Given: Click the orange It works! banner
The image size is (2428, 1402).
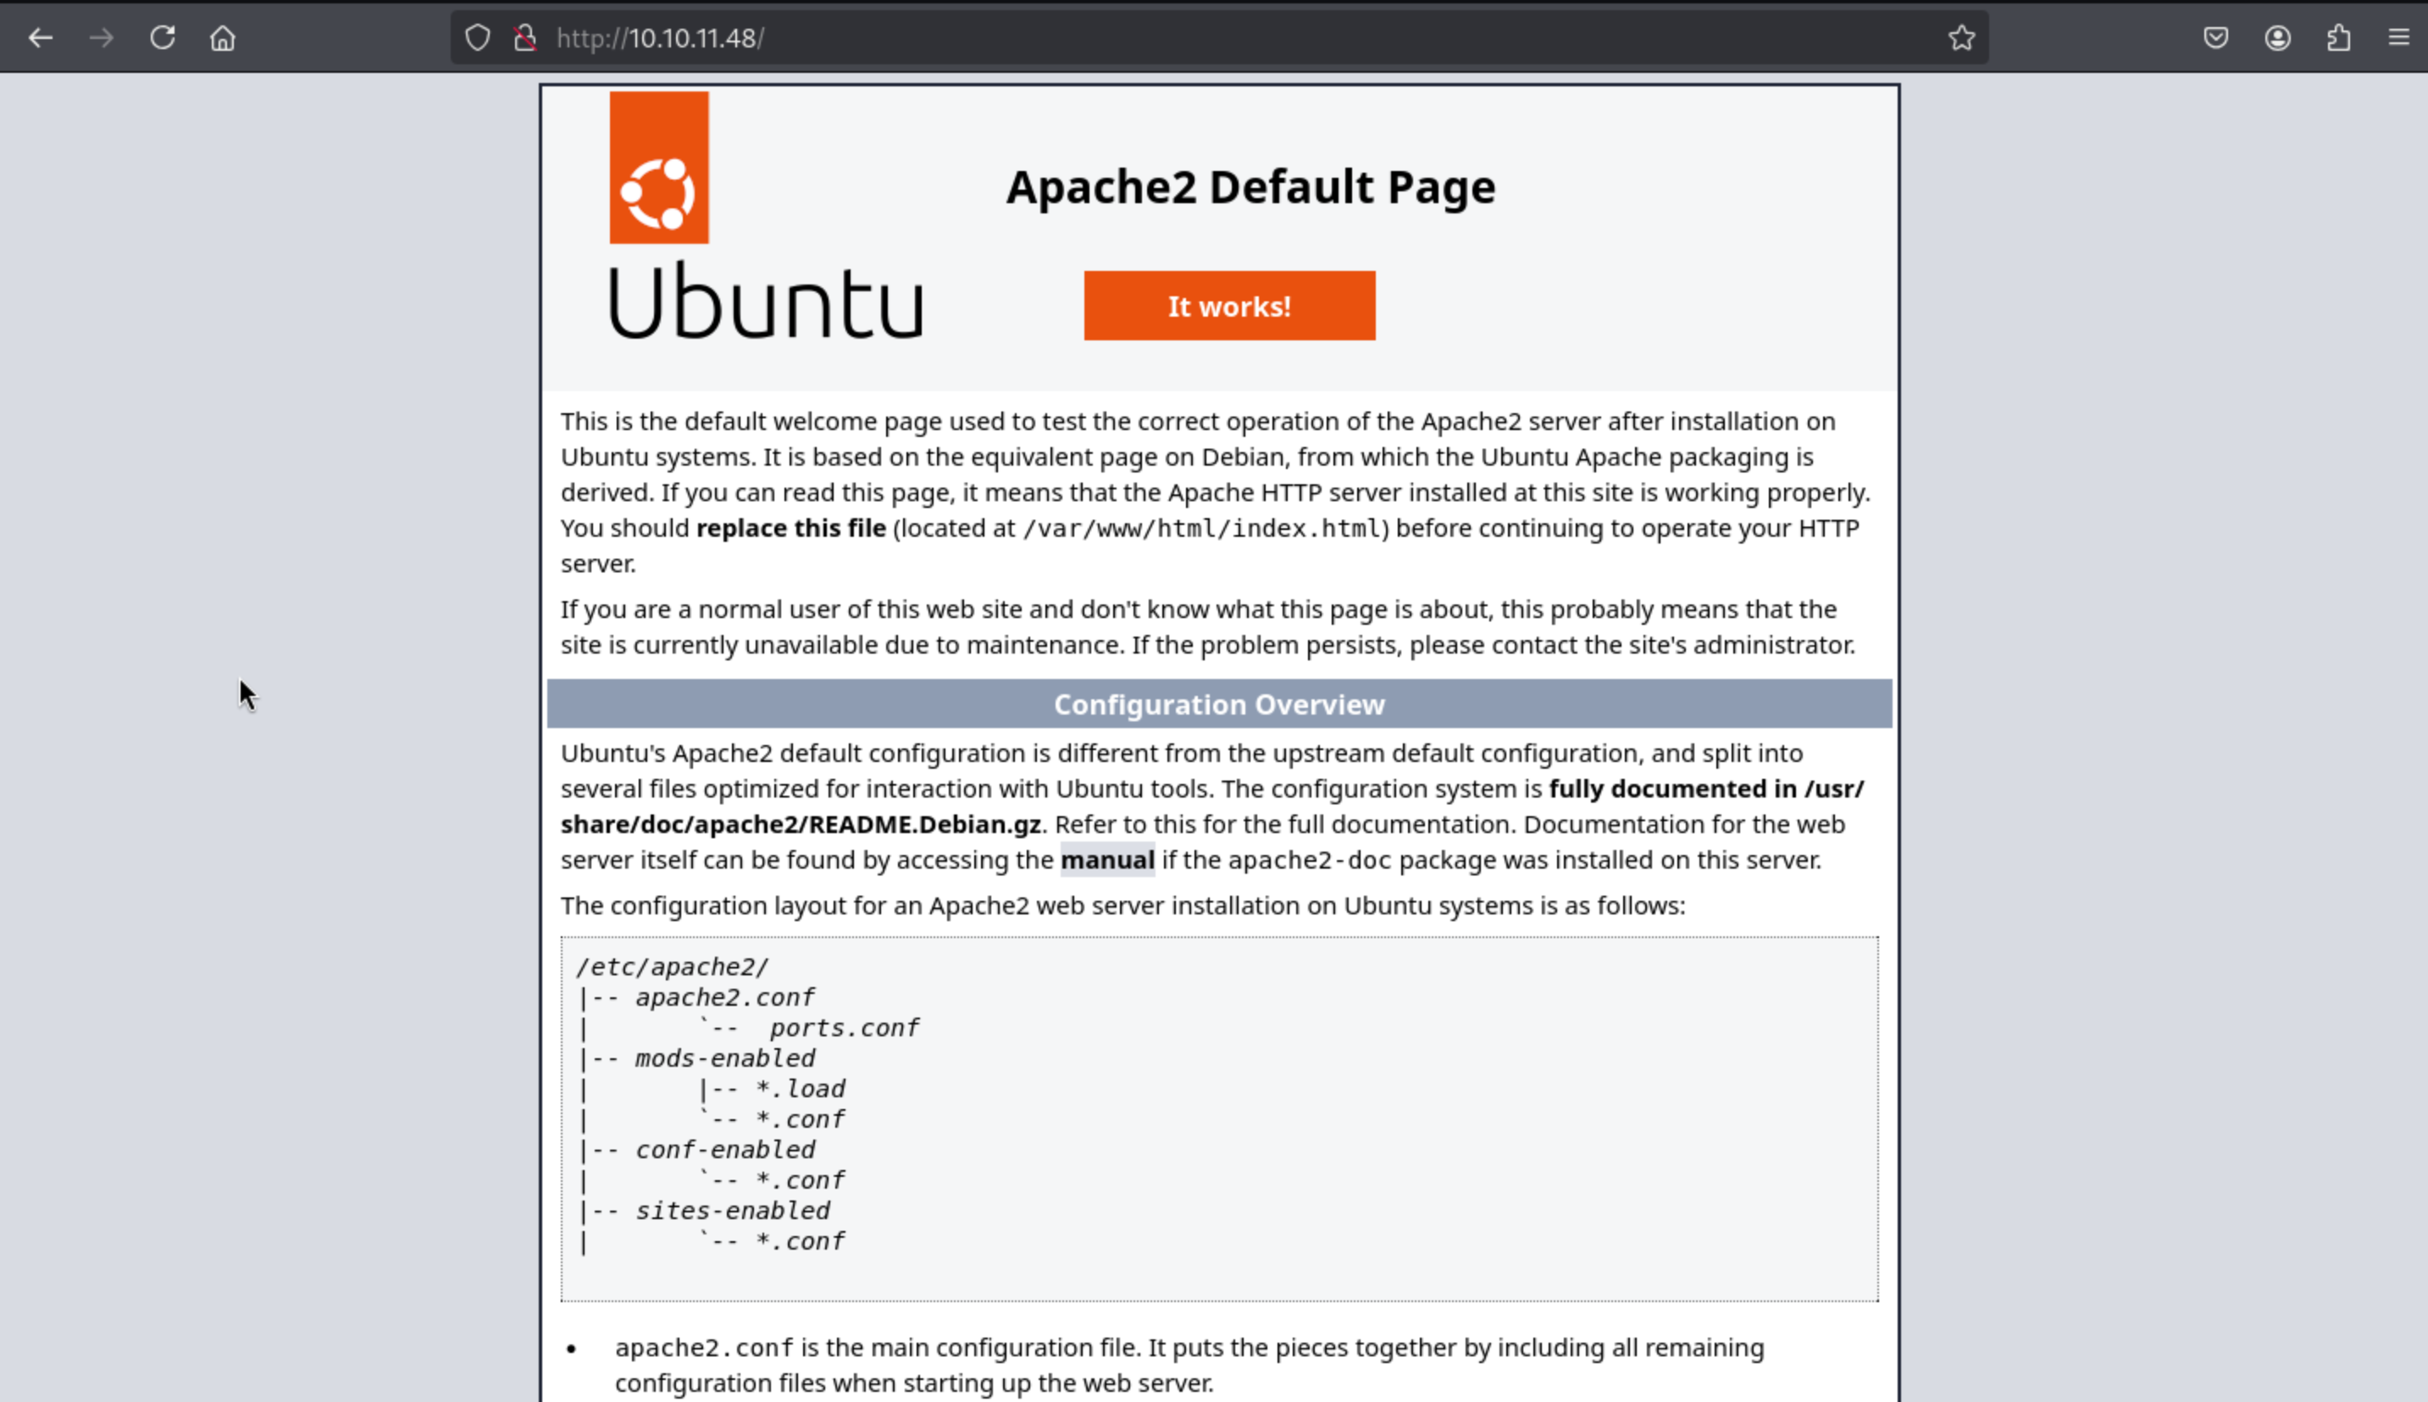Looking at the screenshot, I should [1228, 306].
